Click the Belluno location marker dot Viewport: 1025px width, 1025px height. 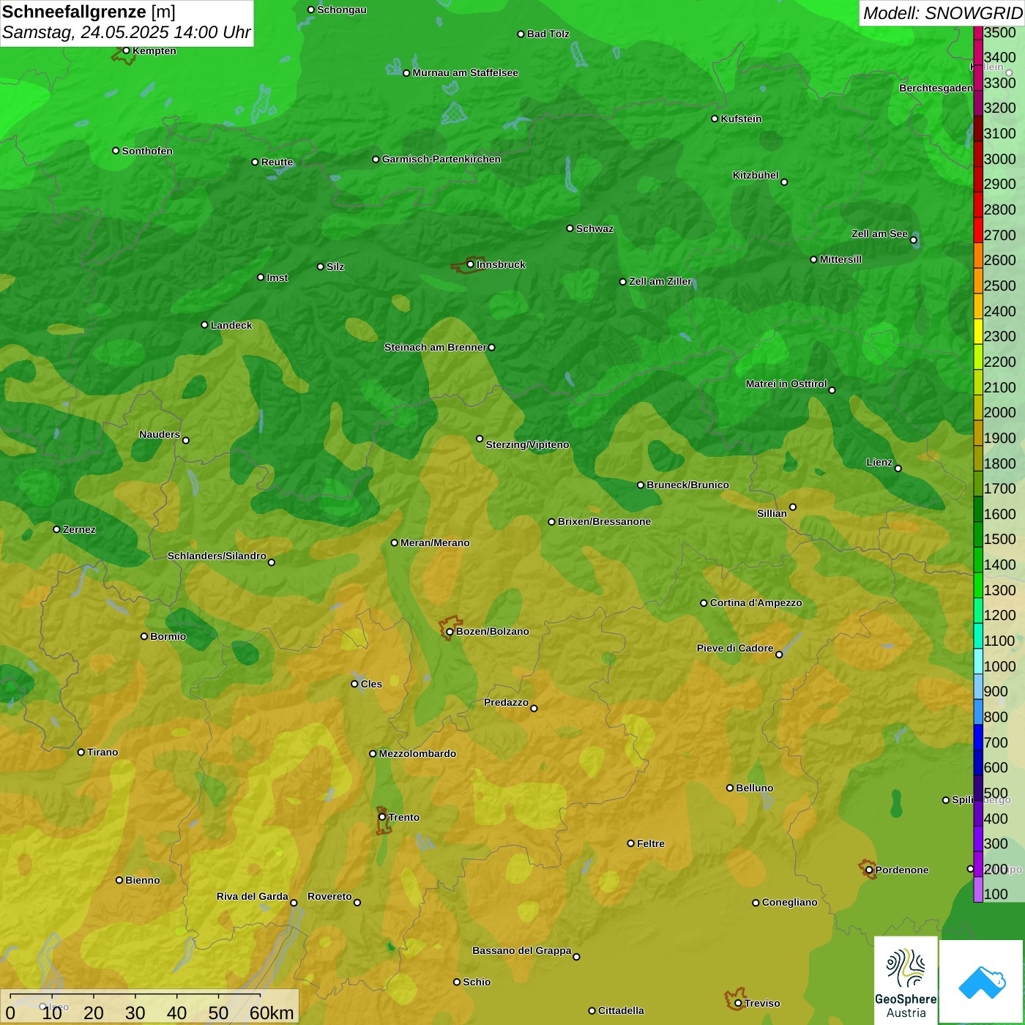730,788
